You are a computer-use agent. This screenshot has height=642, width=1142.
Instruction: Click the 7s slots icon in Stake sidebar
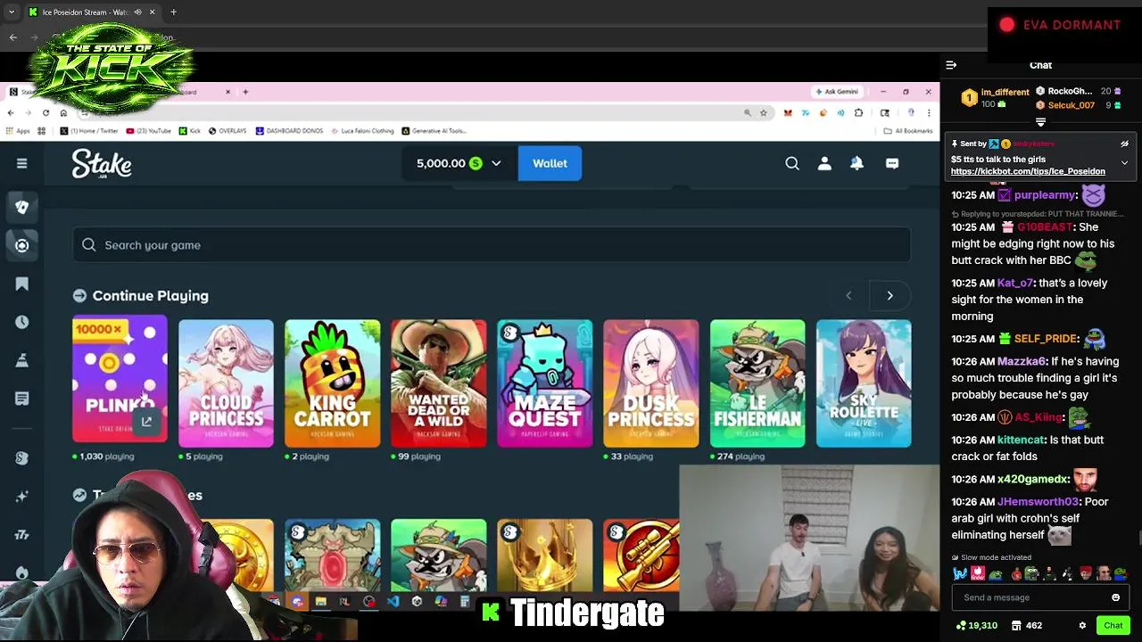click(21, 534)
